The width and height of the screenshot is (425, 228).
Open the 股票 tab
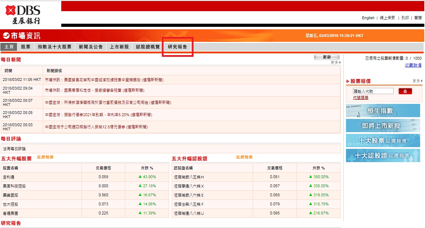point(25,47)
